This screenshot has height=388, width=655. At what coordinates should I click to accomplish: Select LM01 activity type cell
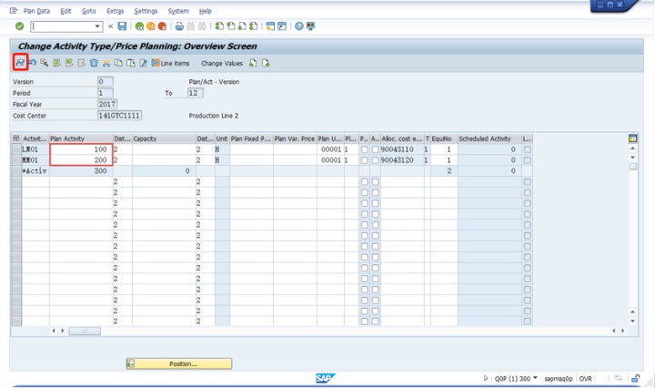coord(35,149)
